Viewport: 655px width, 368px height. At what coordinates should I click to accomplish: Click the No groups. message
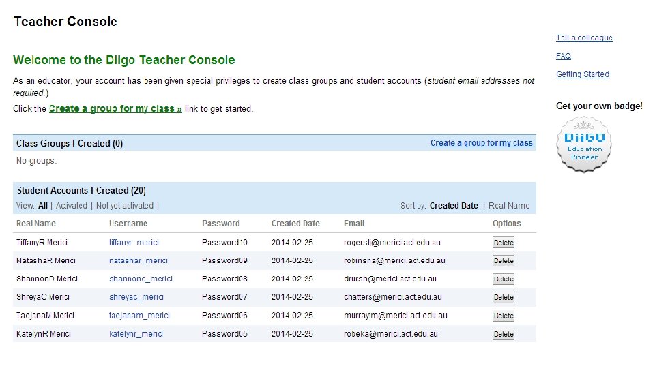[36, 161]
